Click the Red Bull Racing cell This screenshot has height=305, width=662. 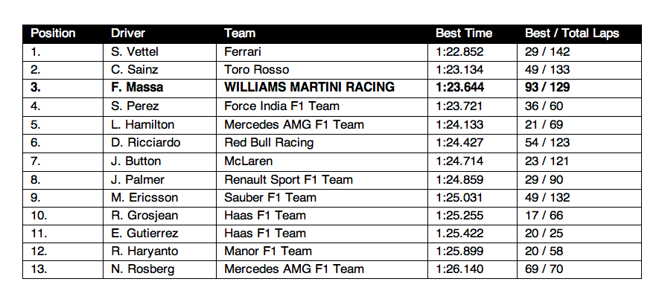click(x=269, y=142)
